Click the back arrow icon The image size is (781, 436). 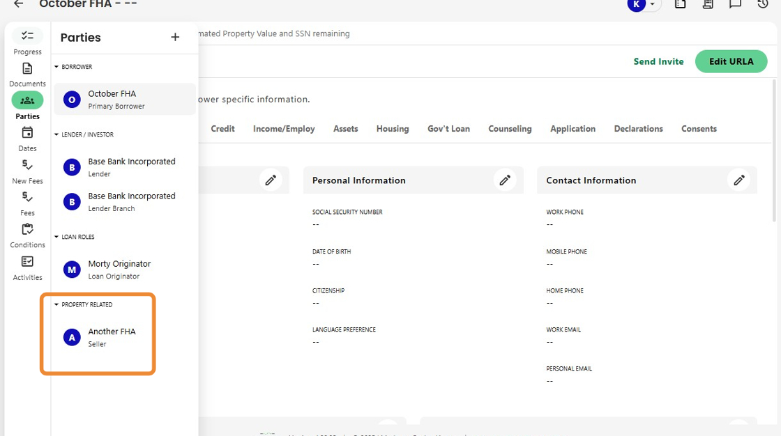point(19,4)
